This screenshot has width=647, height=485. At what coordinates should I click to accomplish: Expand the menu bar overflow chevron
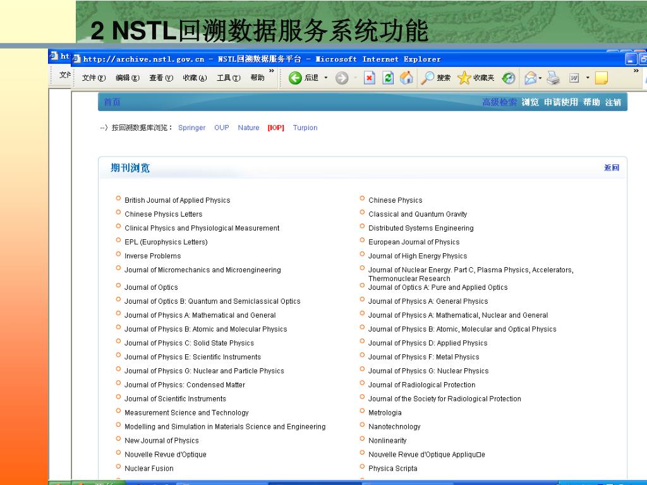[x=272, y=71]
